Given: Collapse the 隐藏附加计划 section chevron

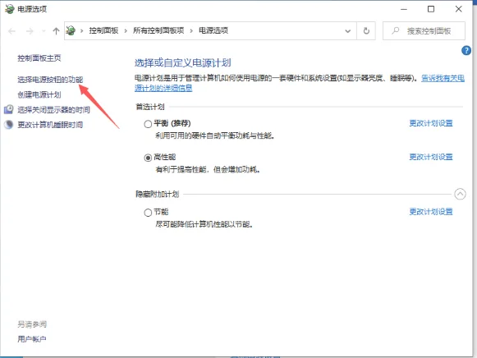Looking at the screenshot, I should 460,194.
